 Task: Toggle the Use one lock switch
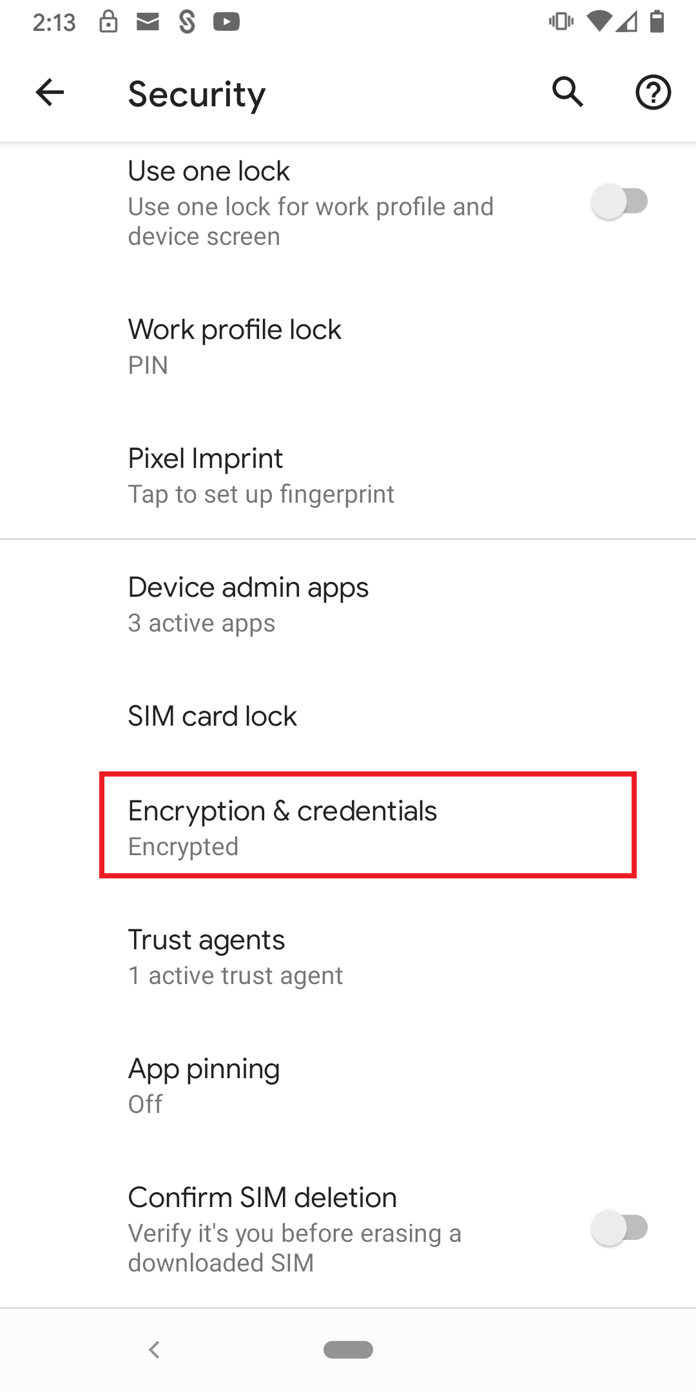[x=619, y=201]
